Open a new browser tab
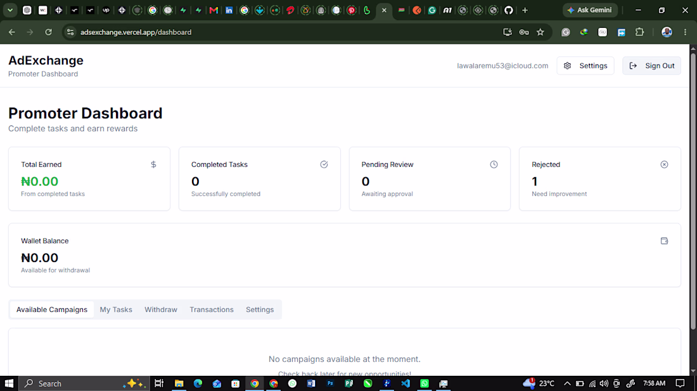Screen dimensions: 697x391 coord(525,10)
